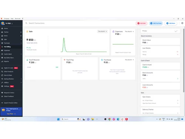Open My Online Store
Screen dimensions: 185x139
pyautogui.click(x=9, y=58)
